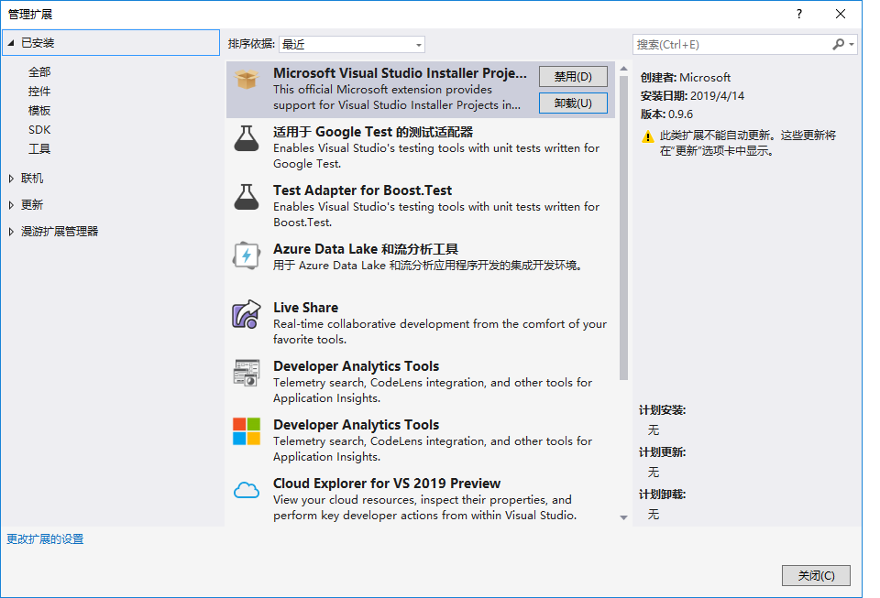Click the Boost.Test extension flask icon
This screenshot has width=880, height=598.
246,199
